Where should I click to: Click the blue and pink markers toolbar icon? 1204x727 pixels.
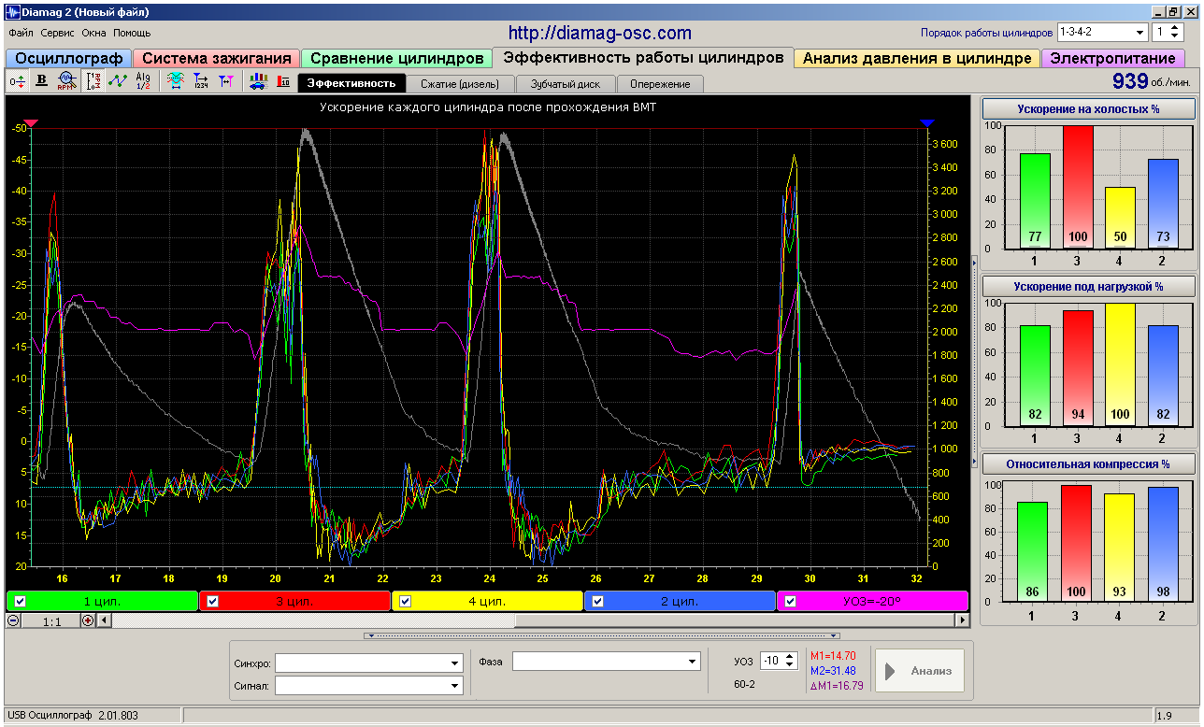click(225, 81)
